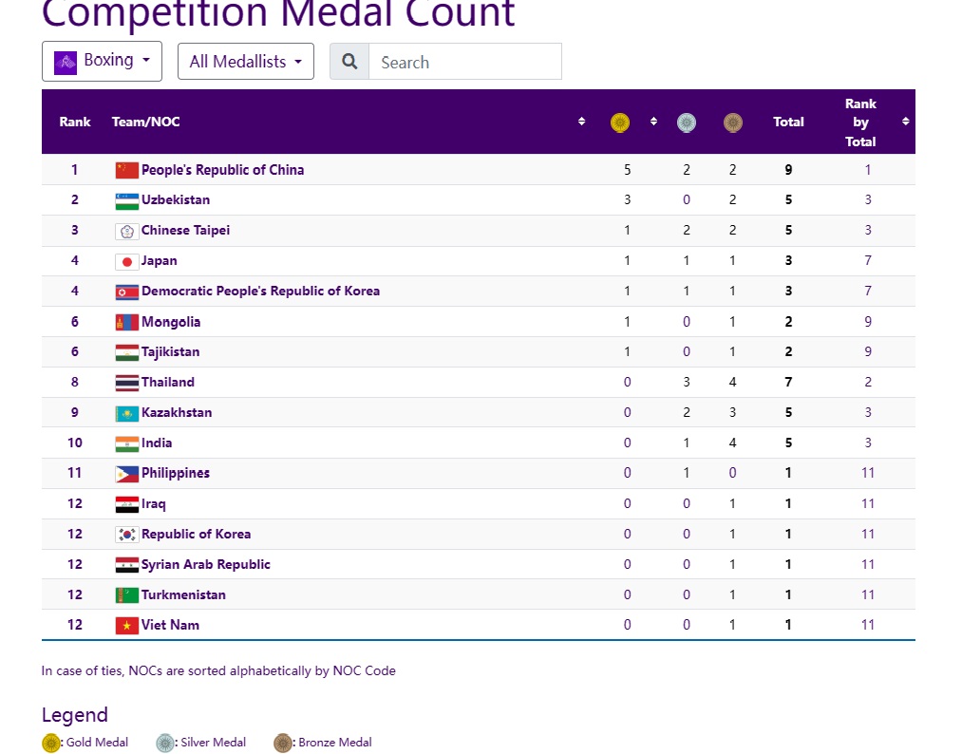Open the Kazakhstan team link

click(177, 412)
